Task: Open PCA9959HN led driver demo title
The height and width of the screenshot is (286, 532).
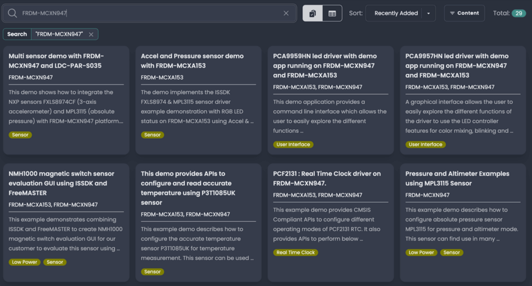Action: [x=325, y=65]
